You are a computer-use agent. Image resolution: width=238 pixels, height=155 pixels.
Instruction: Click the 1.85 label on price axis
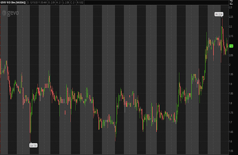point(231,93)
